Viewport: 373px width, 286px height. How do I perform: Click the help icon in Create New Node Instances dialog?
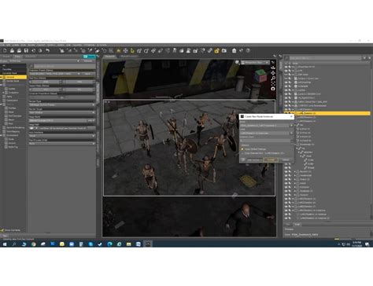243,159
